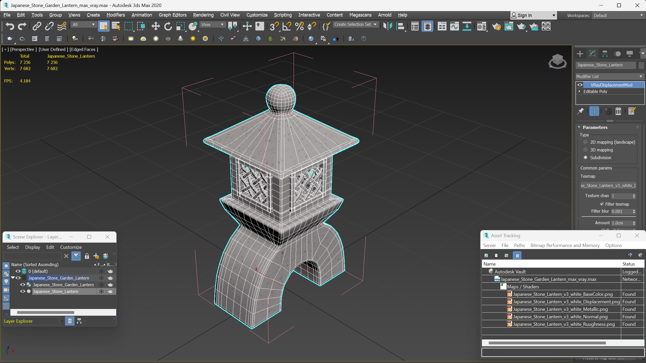Switch to the Create command panel tab

580,54
